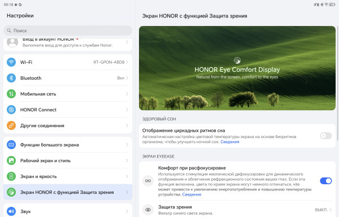This screenshot has width=339, height=217.
Task: Tap chevron on Функции большого экрана row
Action: [127, 145]
